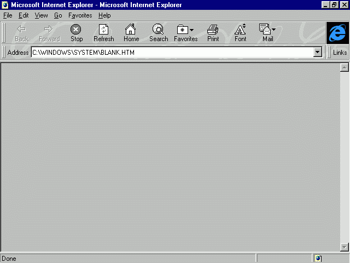Open the Search toolbar button

tap(159, 33)
